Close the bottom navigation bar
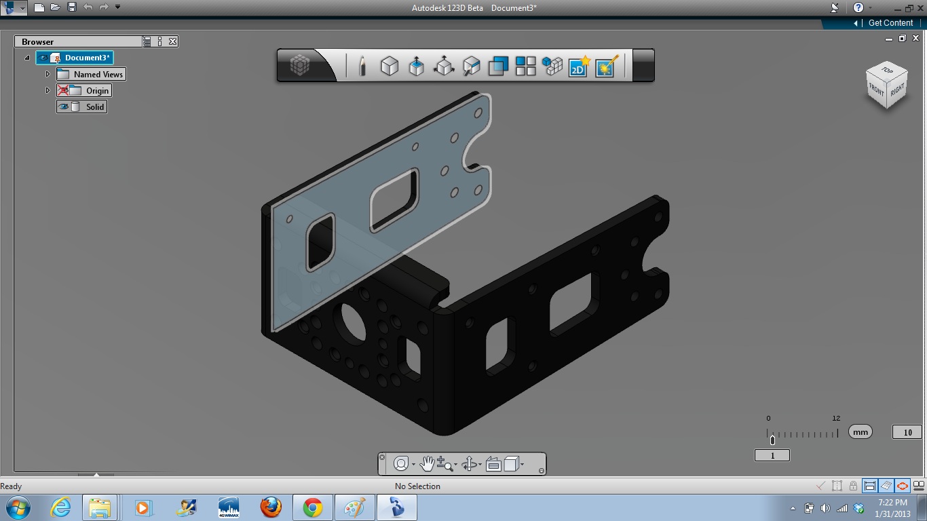927x521 pixels. [382, 457]
